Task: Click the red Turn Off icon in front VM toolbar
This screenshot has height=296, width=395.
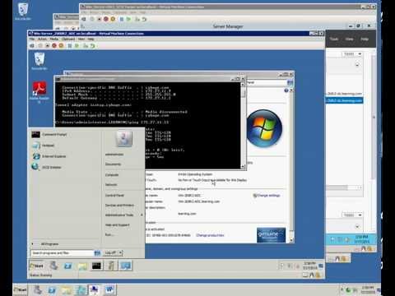Action: coord(54,46)
